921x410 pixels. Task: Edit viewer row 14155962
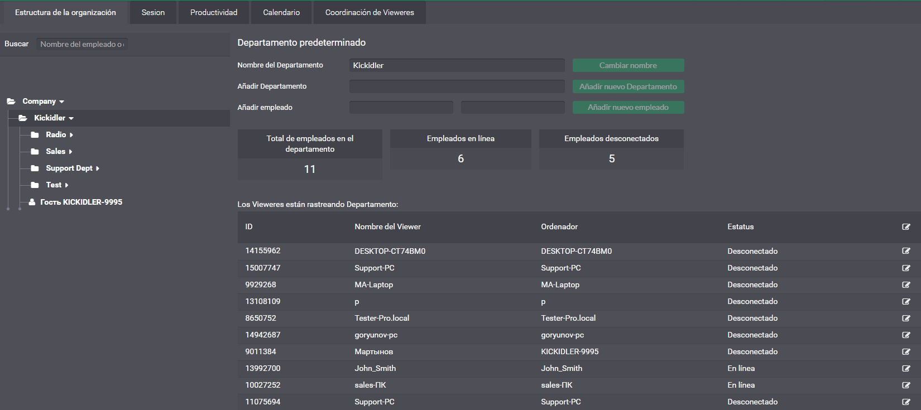pos(906,251)
